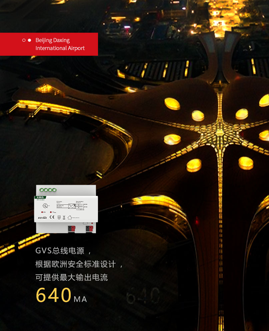Screen dimensions: 269x331
Task: Click the green terminal block connectors
Action: [48, 190]
